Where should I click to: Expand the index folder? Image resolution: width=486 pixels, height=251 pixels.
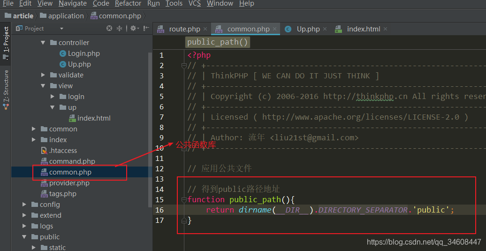coord(34,140)
